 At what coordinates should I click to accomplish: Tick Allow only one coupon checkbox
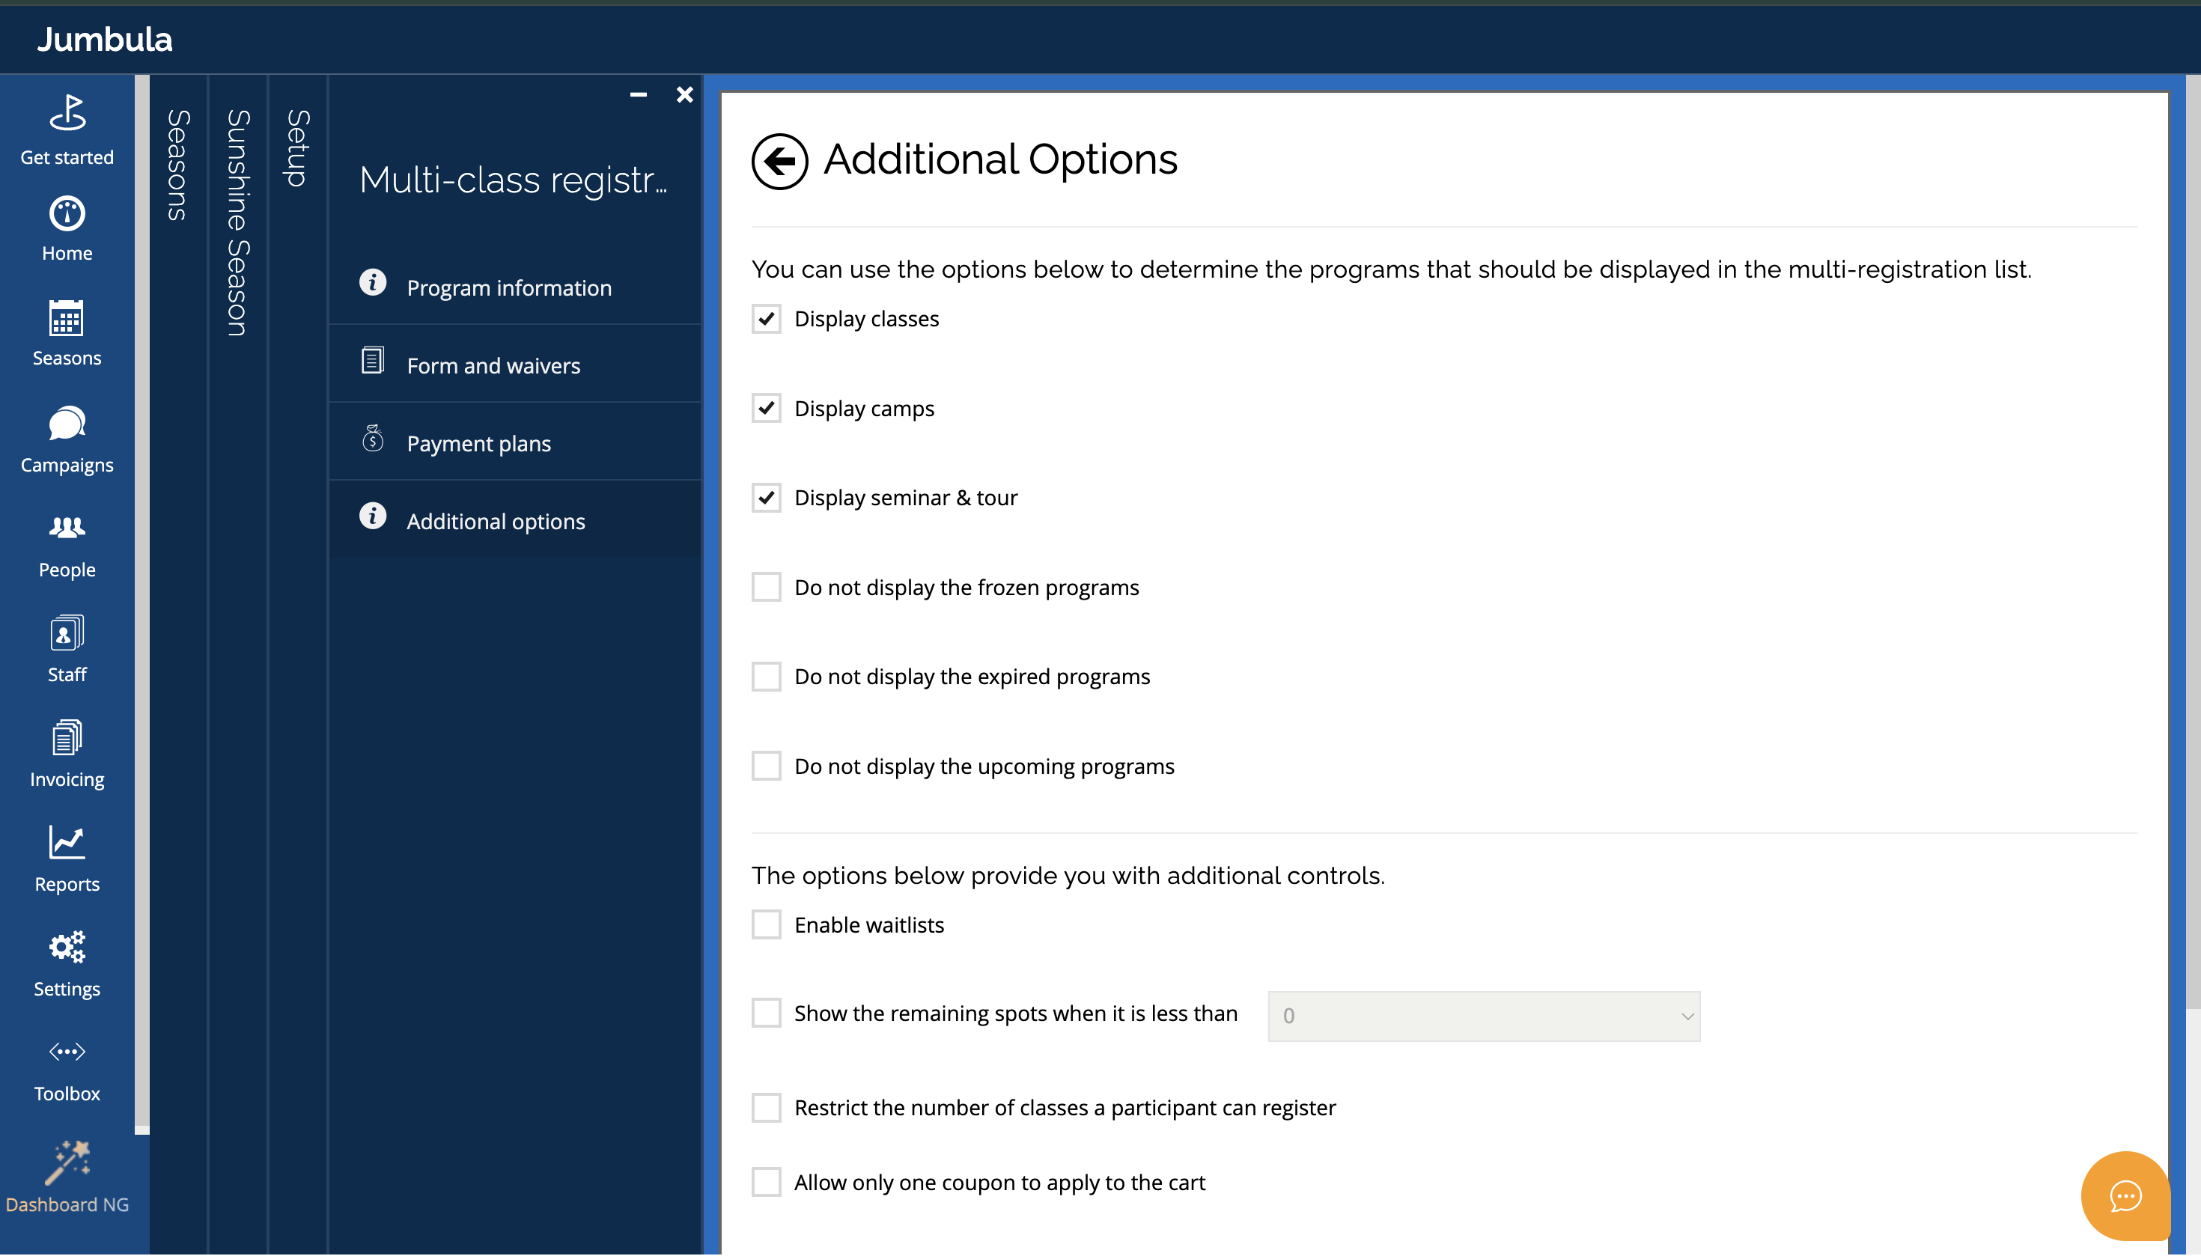click(765, 1183)
